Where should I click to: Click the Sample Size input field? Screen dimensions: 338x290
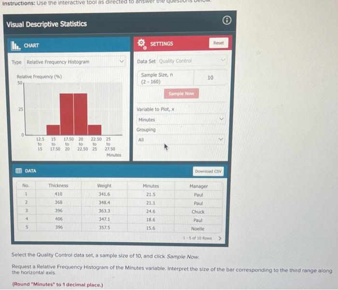[x=210, y=78]
